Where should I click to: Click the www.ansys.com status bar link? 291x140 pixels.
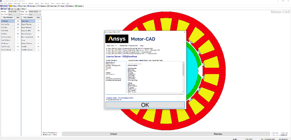coord(283,139)
